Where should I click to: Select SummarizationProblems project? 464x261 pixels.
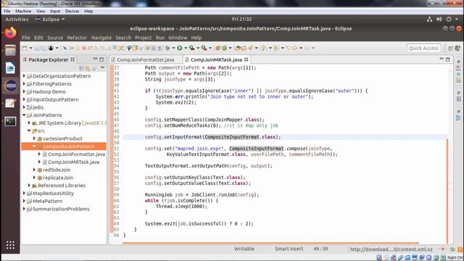61,209
